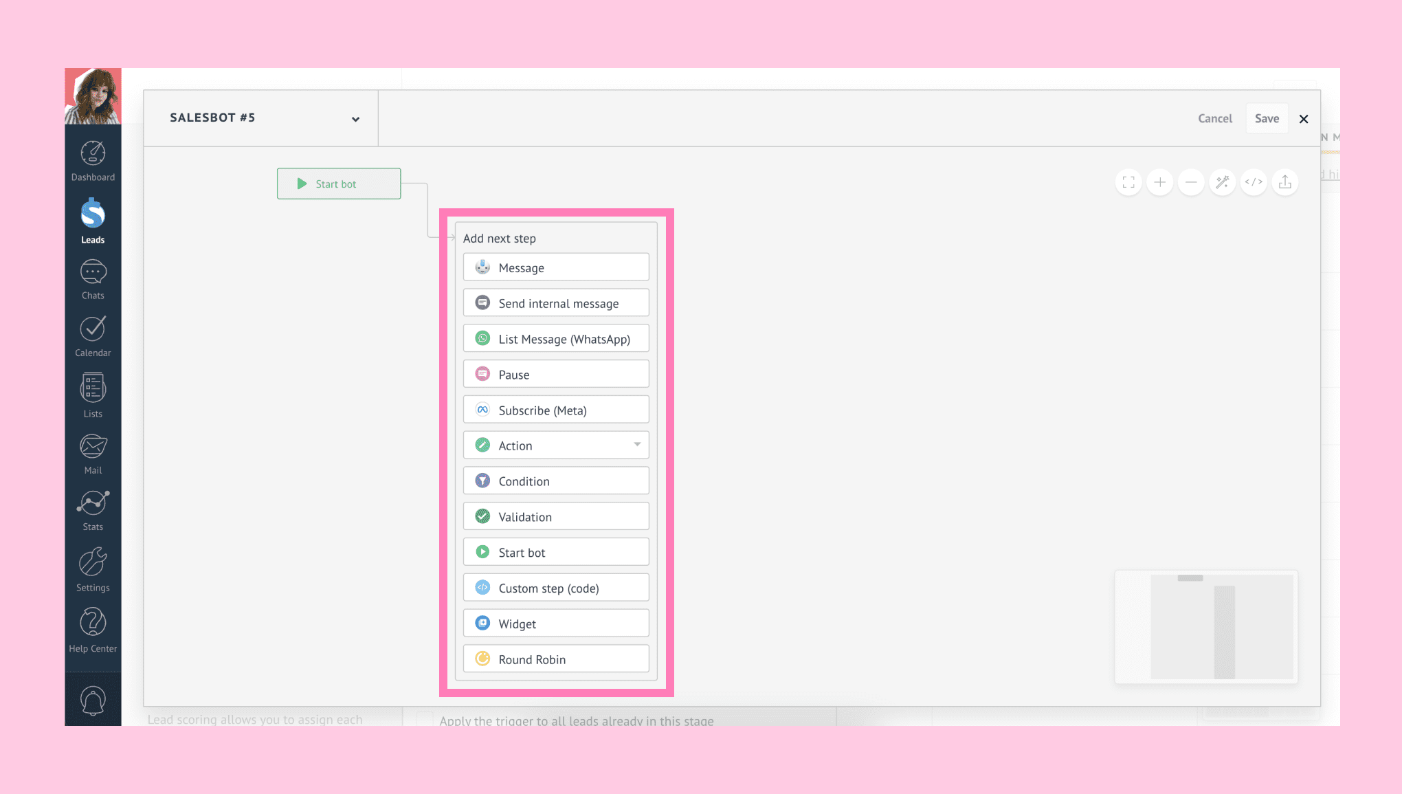Zoom in with the plus icon
Image resolution: width=1402 pixels, height=794 pixels.
point(1160,182)
